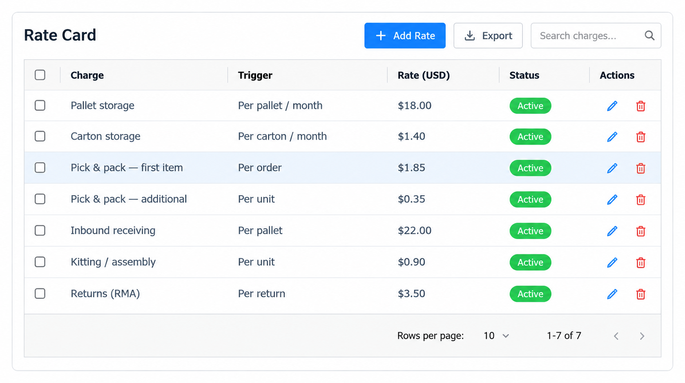Edit the Pallet storage rate
Screen dimensions: 685x383
pos(612,106)
